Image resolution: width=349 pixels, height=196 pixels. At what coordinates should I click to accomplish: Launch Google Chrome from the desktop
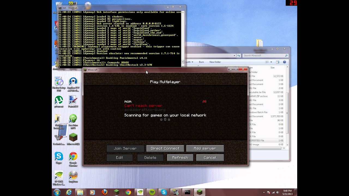tap(73, 160)
